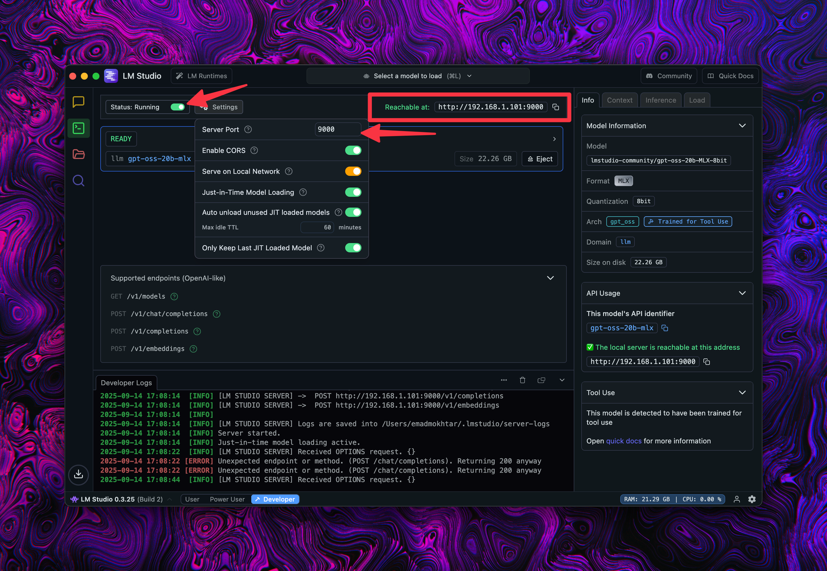Copy the local server address in API Usage
Screen dimensions: 827x571
(x=707, y=362)
